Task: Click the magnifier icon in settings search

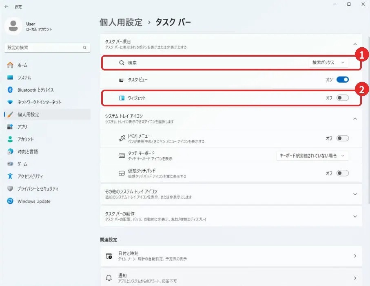Action: (x=85, y=48)
